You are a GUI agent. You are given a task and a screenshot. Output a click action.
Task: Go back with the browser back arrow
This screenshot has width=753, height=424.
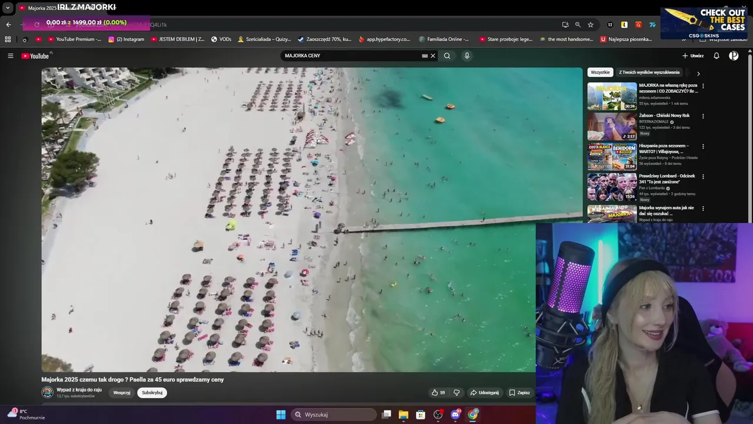click(x=8, y=24)
